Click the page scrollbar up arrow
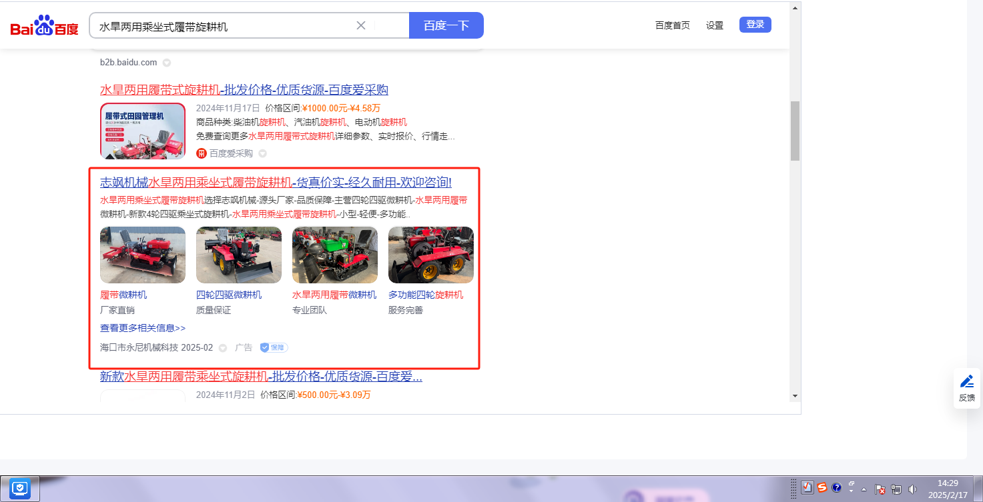 [x=795, y=8]
